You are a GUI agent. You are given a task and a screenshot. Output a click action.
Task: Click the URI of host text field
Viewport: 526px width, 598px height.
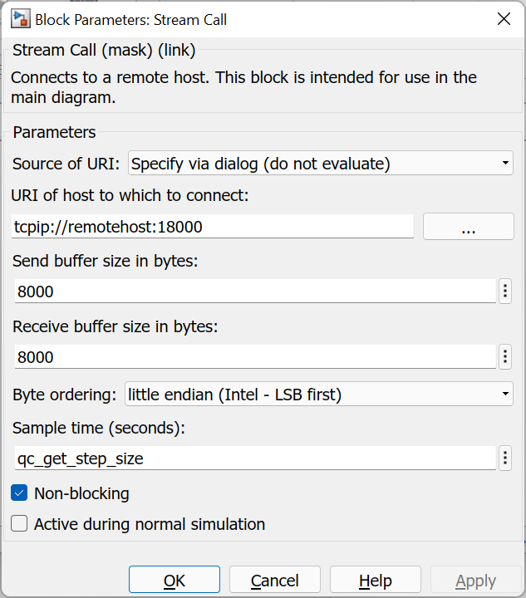tap(213, 227)
